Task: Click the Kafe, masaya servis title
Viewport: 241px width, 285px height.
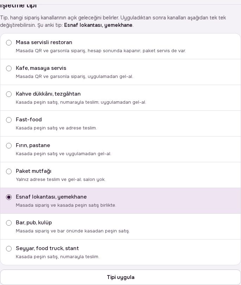Action: (41, 68)
